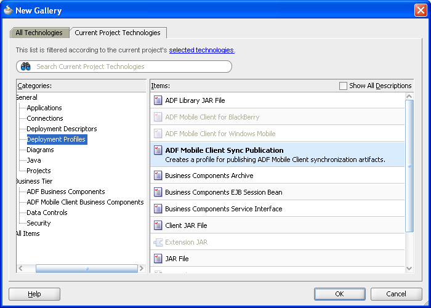This screenshot has height=308, width=431.
Task: Click the New Gallery title bar icon
Action: click(8, 10)
